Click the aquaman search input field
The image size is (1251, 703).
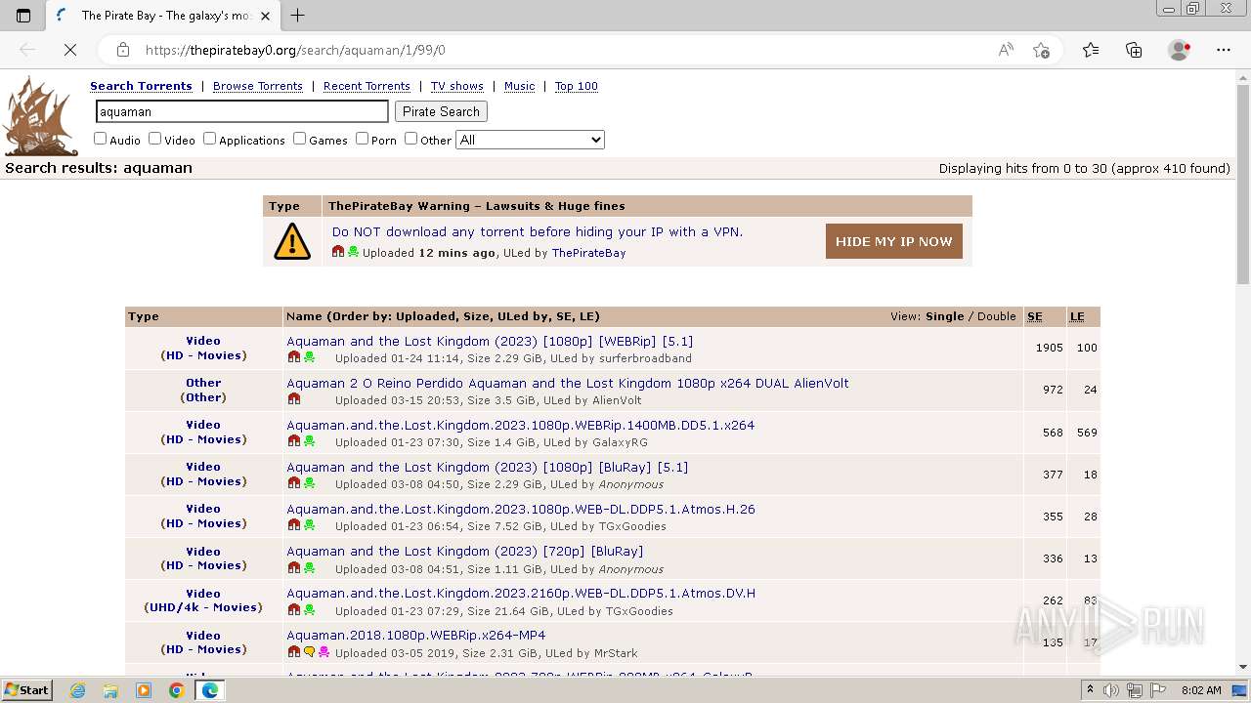241,111
